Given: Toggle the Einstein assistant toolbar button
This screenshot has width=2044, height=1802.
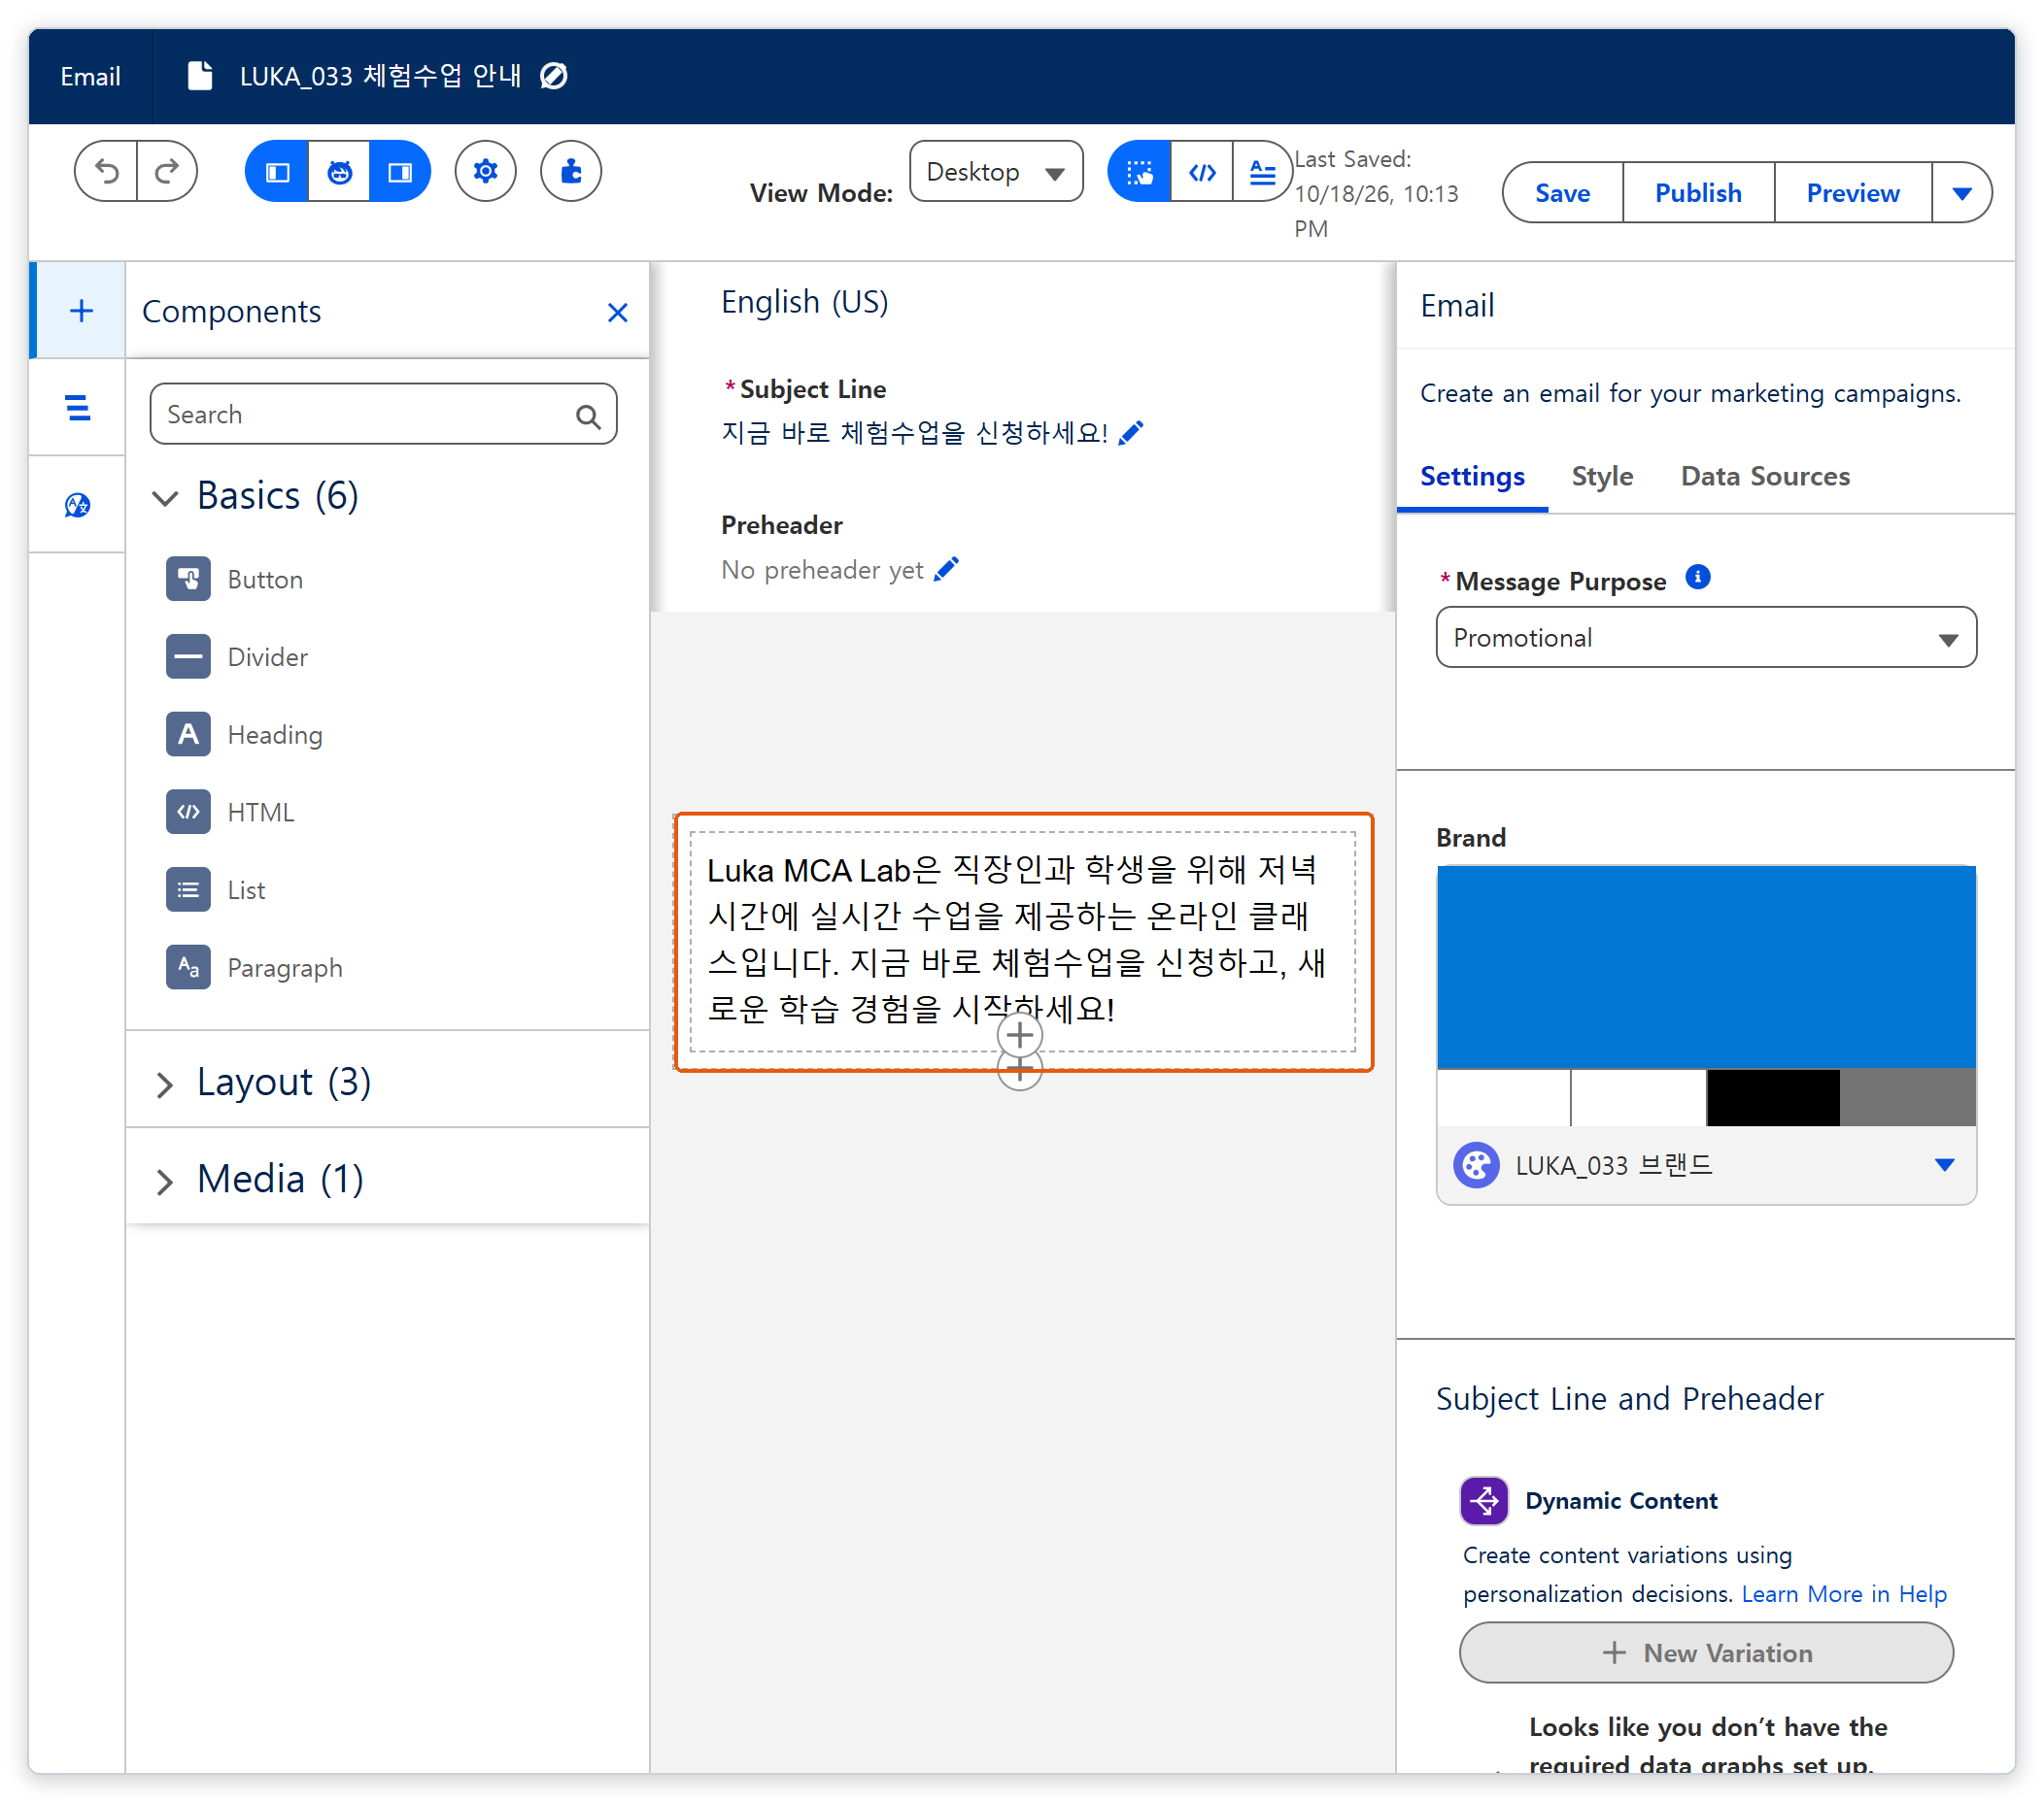Looking at the screenshot, I should 339,172.
